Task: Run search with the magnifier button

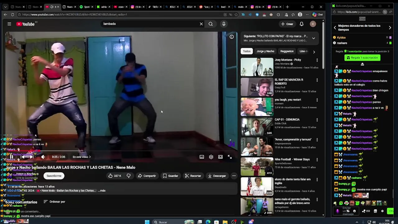Action: 211,24
